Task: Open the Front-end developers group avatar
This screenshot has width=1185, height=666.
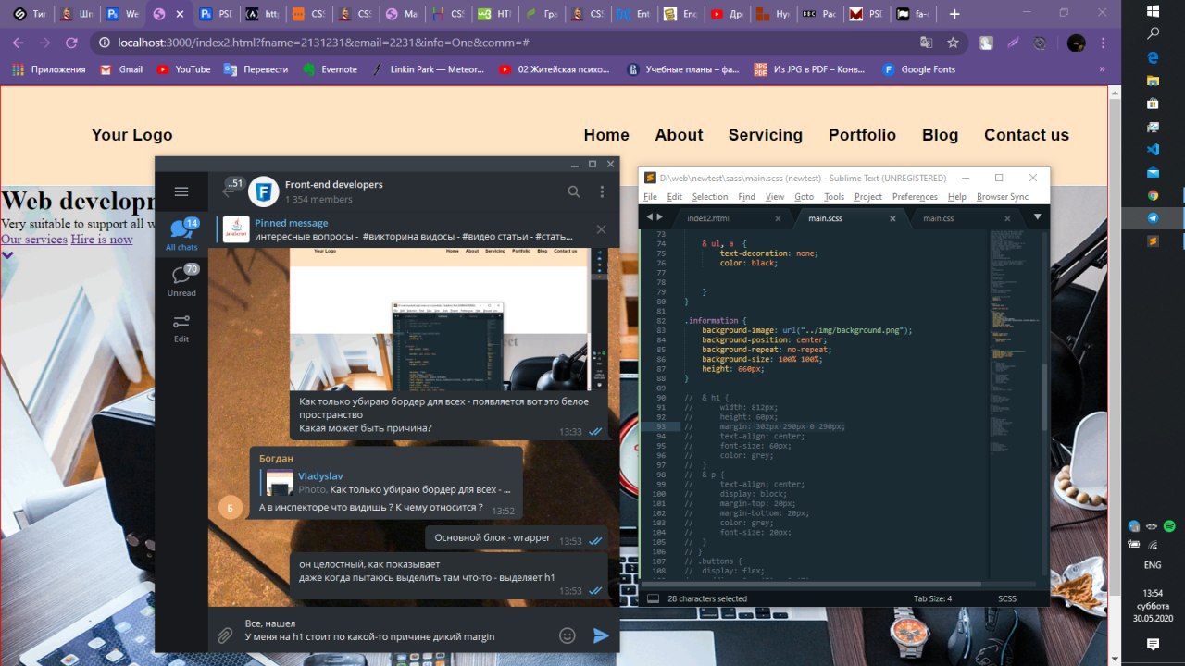Action: (x=264, y=191)
